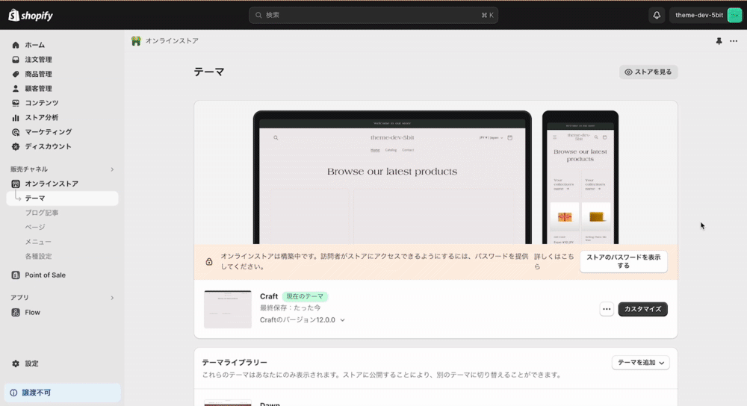Screen dimensions: 747x406
Task: Click the ホーム home icon
Action: click(x=16, y=45)
